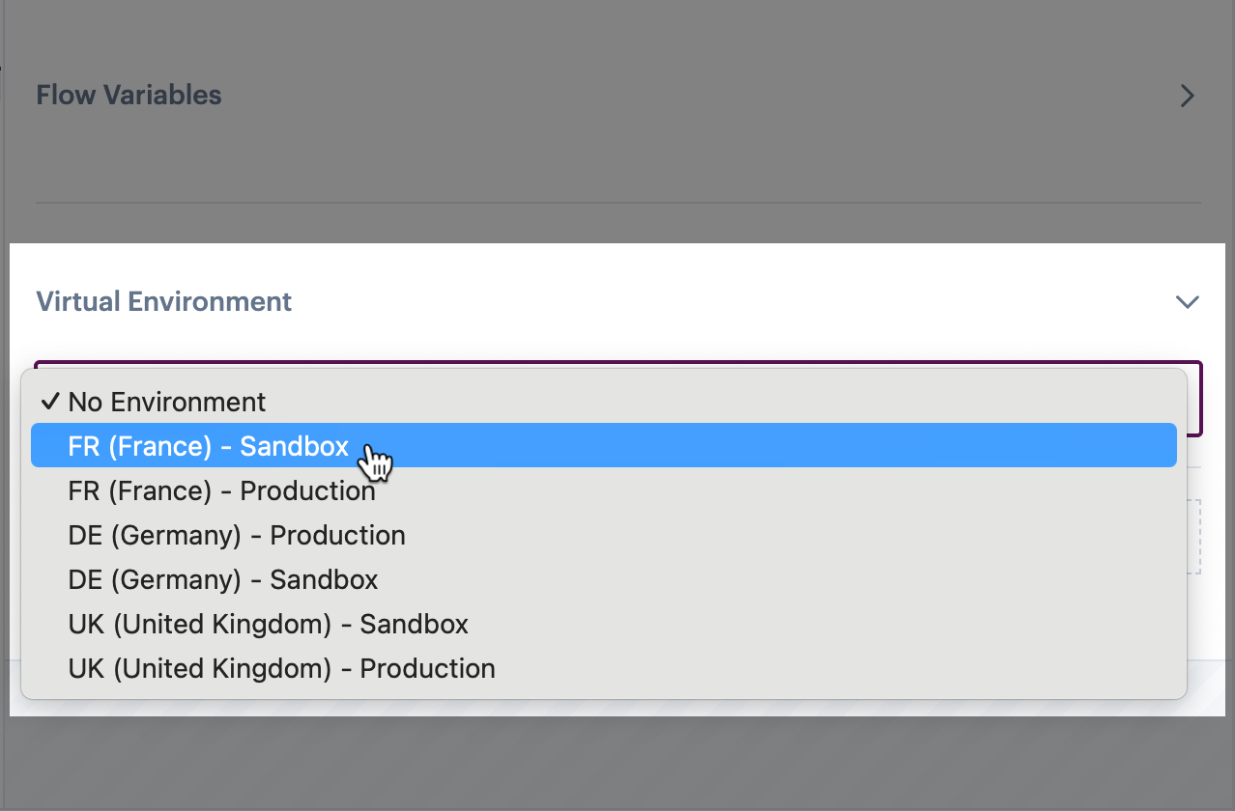1235x811 pixels.
Task: Click the checkmark beside No Environment
Action: 50,402
